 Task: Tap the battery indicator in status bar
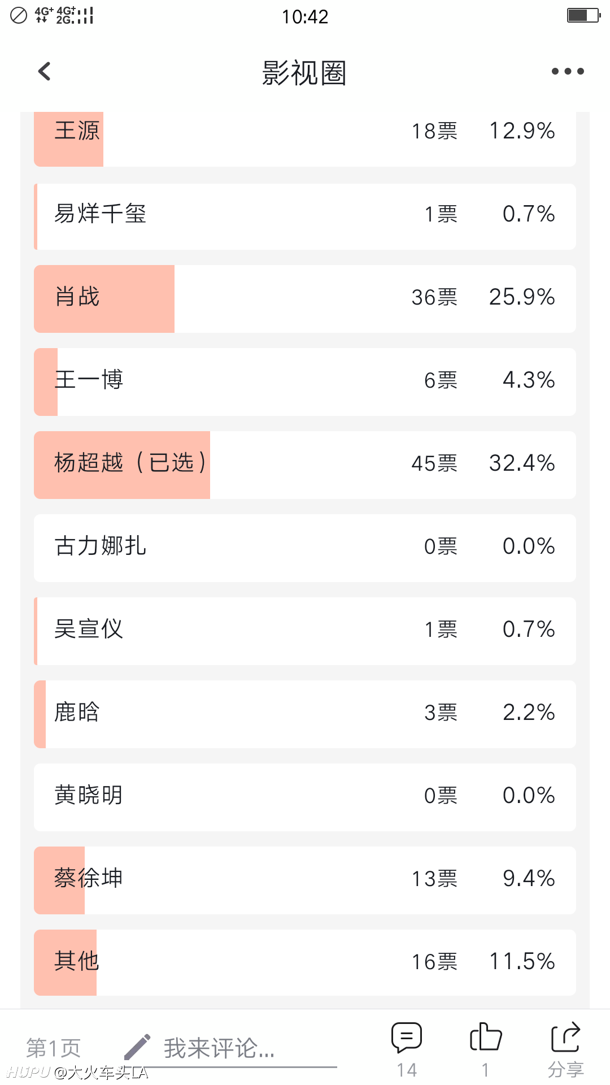[x=583, y=15]
